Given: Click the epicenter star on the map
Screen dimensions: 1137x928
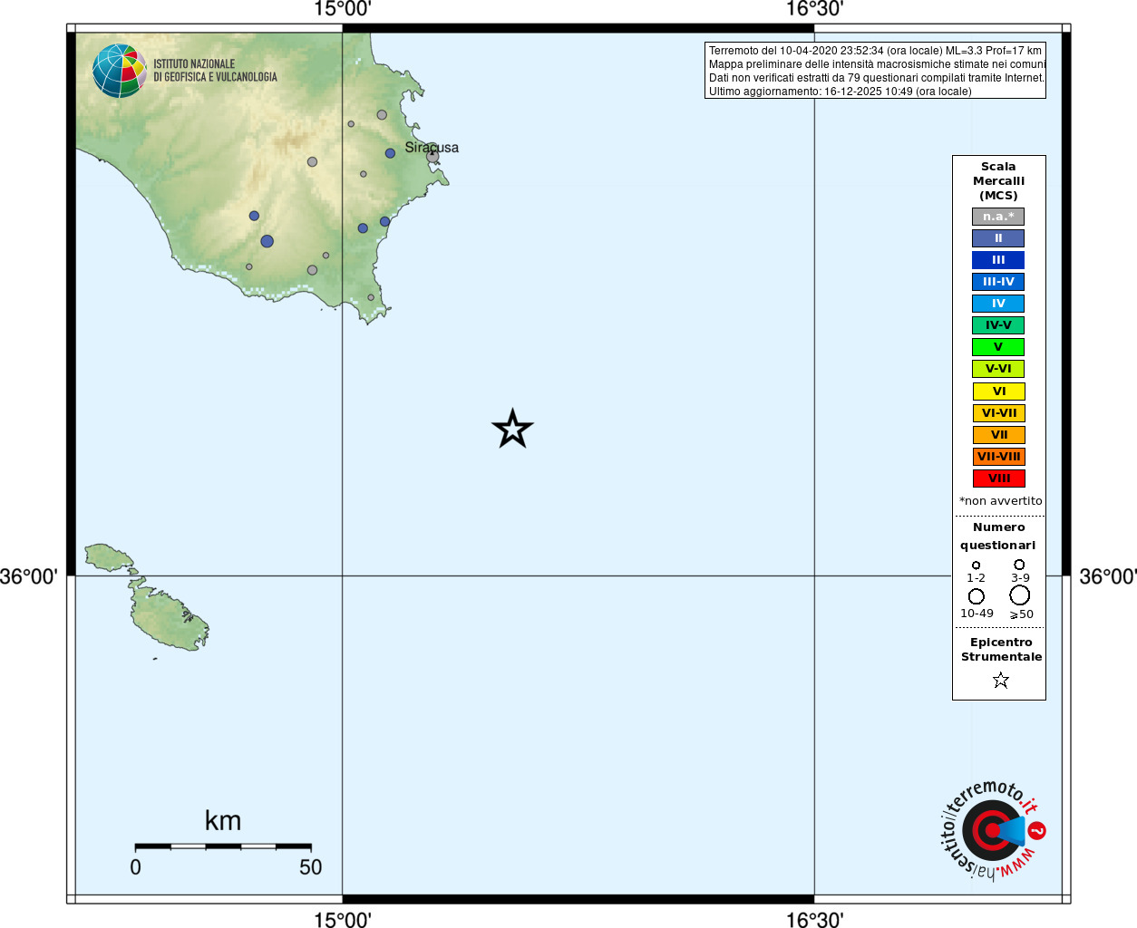Looking at the screenshot, I should coord(512,429).
